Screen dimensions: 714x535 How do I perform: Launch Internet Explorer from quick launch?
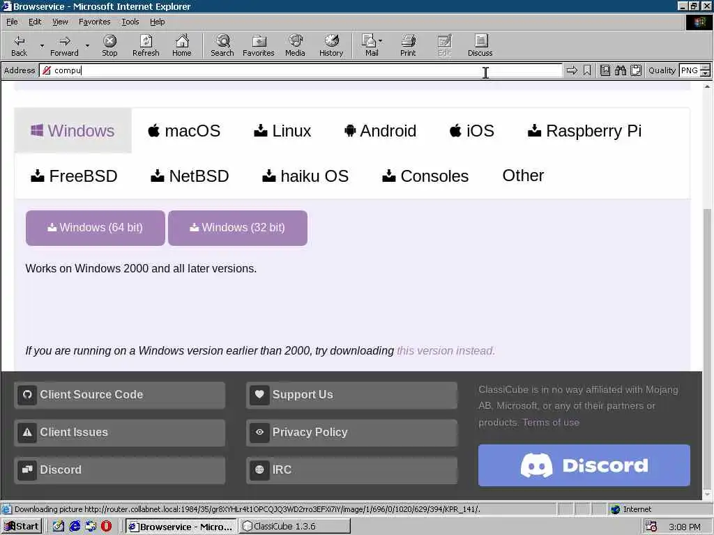(x=75, y=527)
